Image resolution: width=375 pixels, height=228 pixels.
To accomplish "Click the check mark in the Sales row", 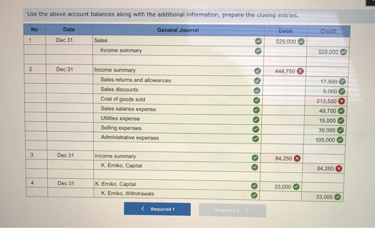I will tap(258, 40).
